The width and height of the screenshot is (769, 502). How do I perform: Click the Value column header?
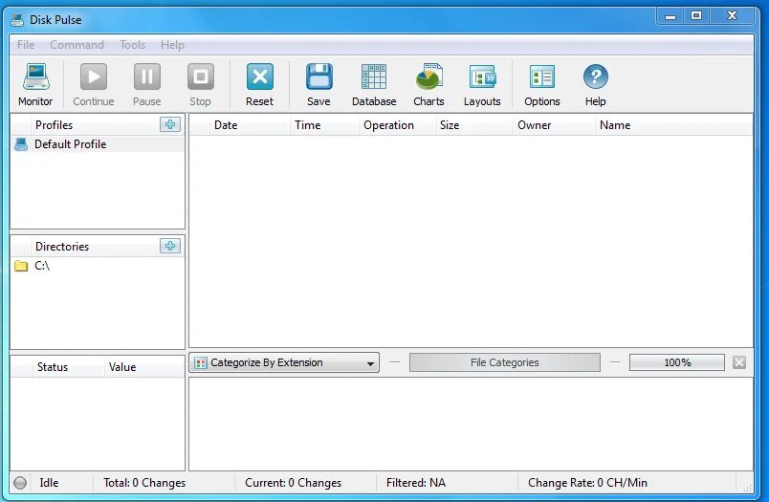coord(144,367)
